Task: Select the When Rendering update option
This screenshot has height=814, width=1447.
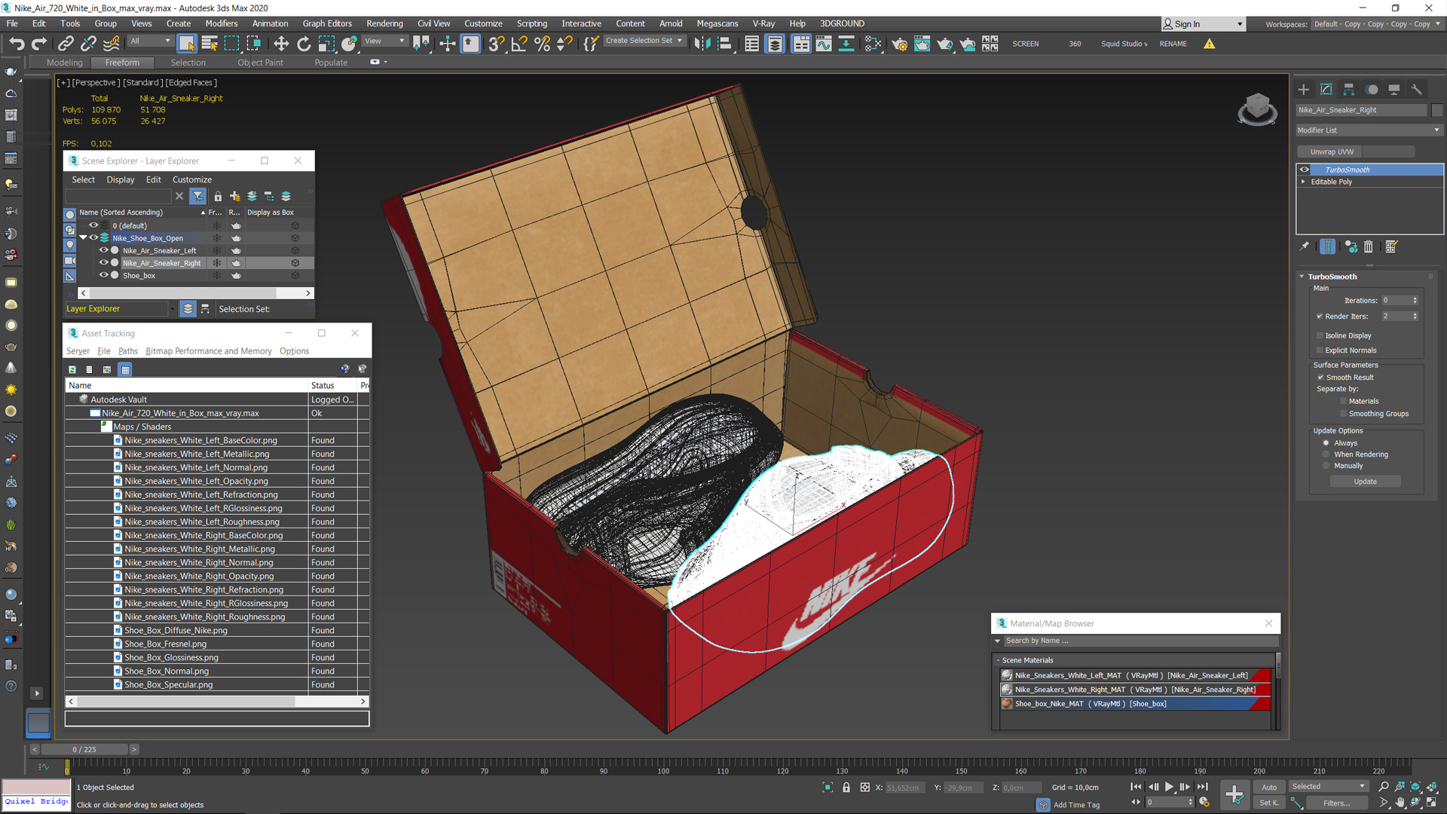Action: pos(1326,454)
